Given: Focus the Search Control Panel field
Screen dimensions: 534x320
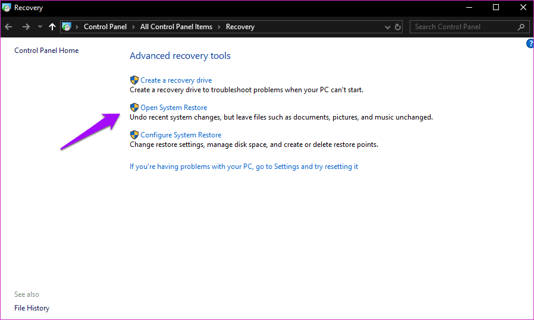Looking at the screenshot, I should pyautogui.click(x=469, y=27).
